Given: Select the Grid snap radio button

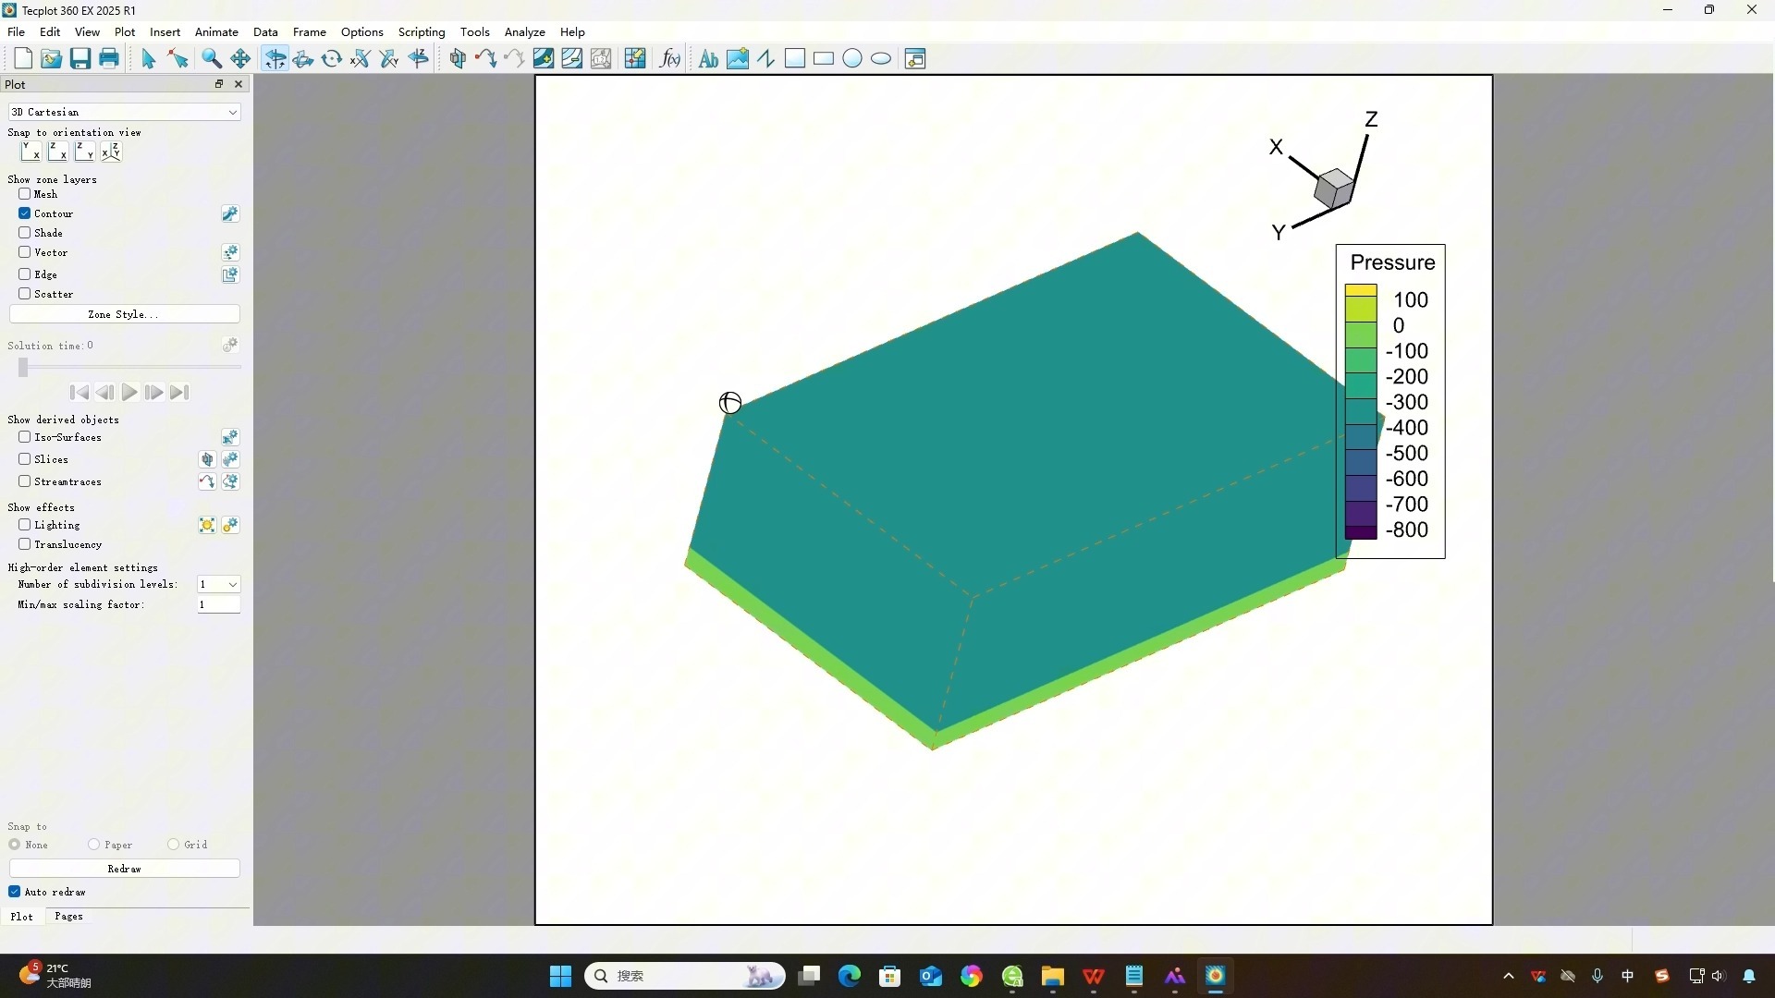Looking at the screenshot, I should [174, 845].
